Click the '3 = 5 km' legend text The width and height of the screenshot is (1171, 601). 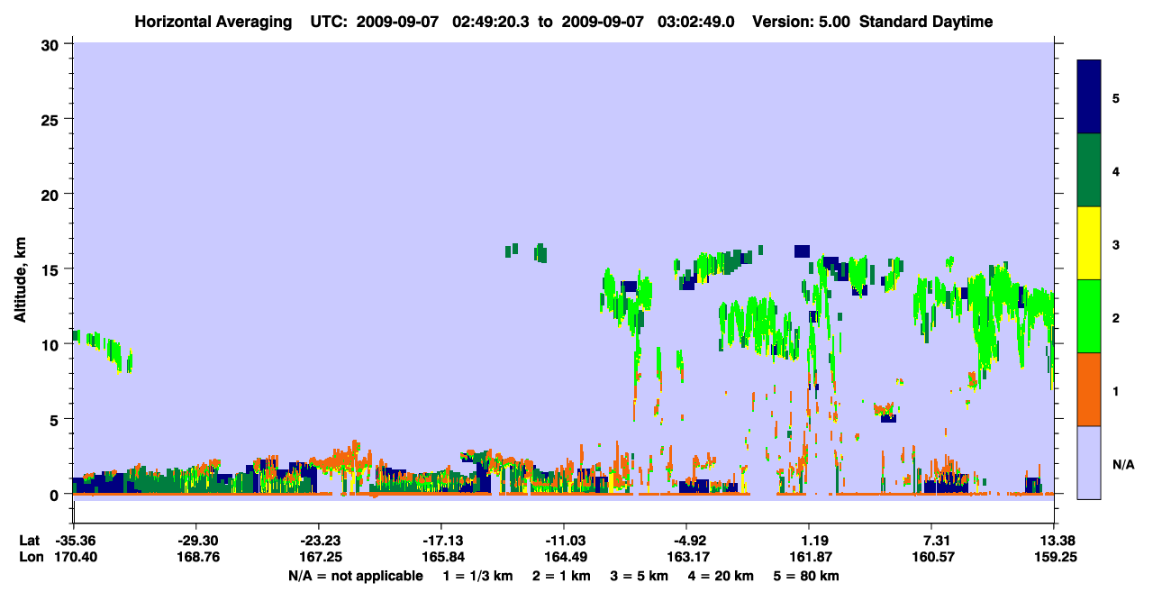[x=640, y=576]
